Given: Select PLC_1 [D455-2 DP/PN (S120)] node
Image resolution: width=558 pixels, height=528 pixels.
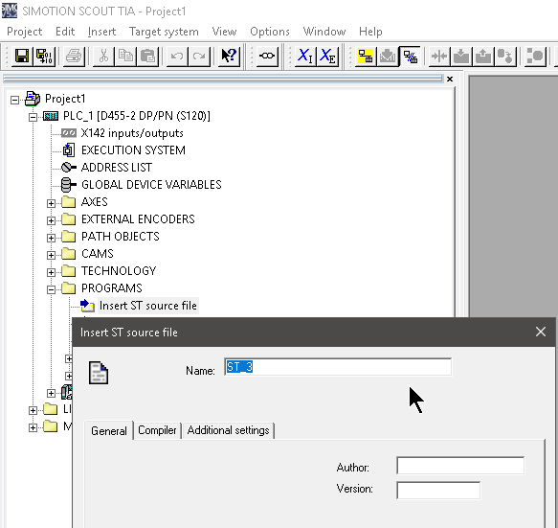Looking at the screenshot, I should point(137,116).
